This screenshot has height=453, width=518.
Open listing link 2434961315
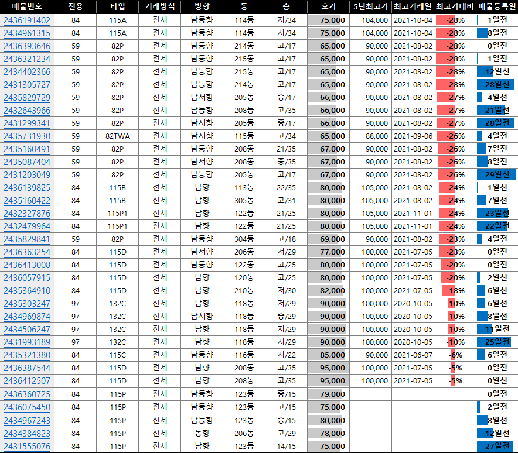pos(27,33)
